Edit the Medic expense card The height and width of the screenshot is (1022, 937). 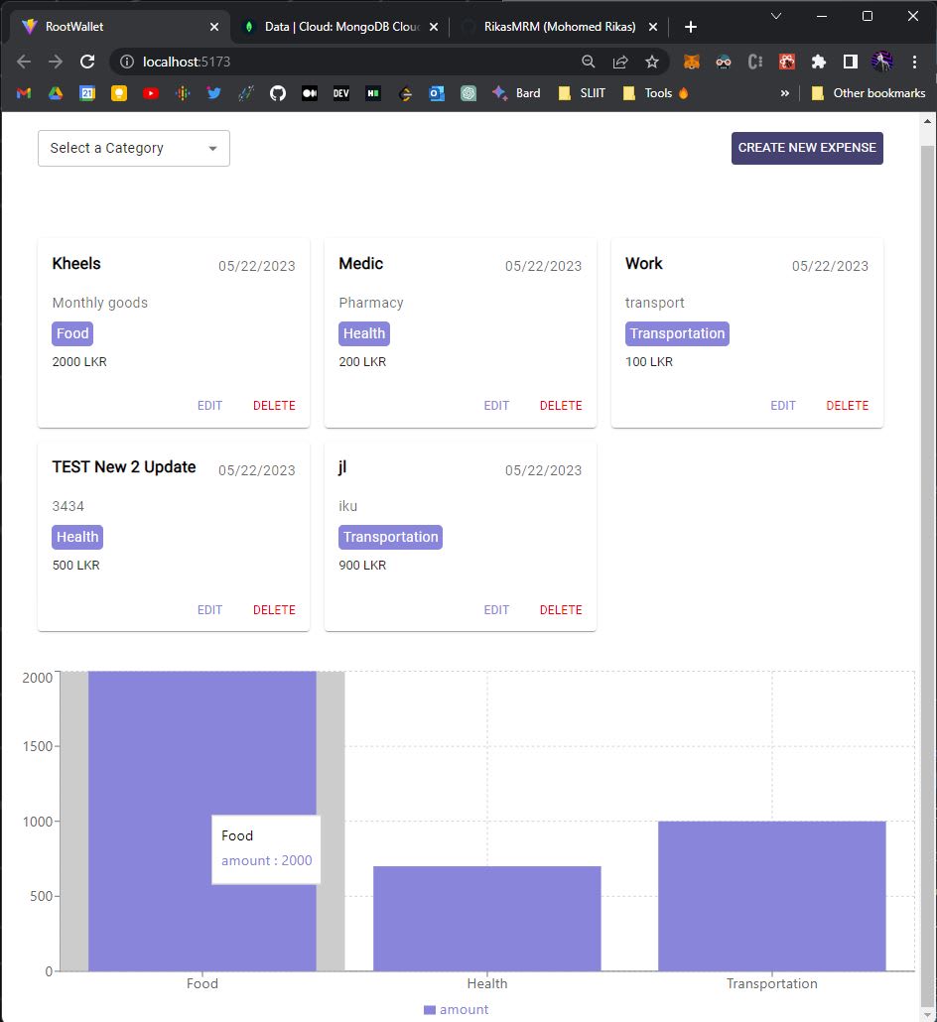click(496, 406)
